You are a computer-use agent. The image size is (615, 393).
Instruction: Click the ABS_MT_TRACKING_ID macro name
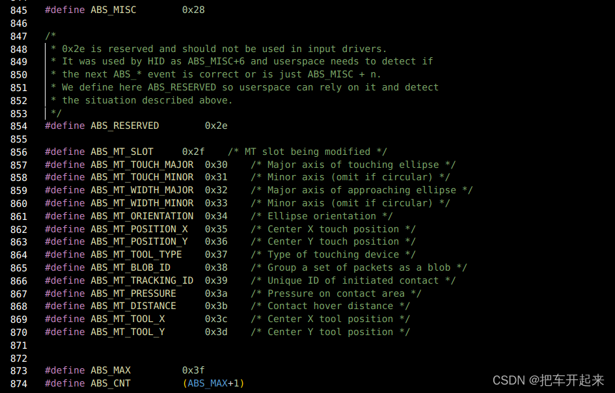point(142,280)
